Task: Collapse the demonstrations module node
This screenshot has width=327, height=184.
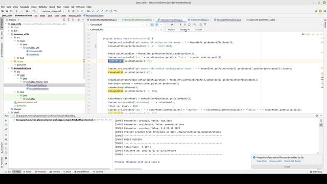Action: click(9, 68)
